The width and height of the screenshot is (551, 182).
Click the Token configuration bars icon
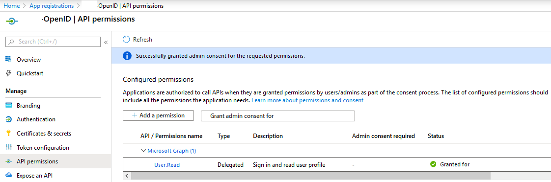coord(9,147)
